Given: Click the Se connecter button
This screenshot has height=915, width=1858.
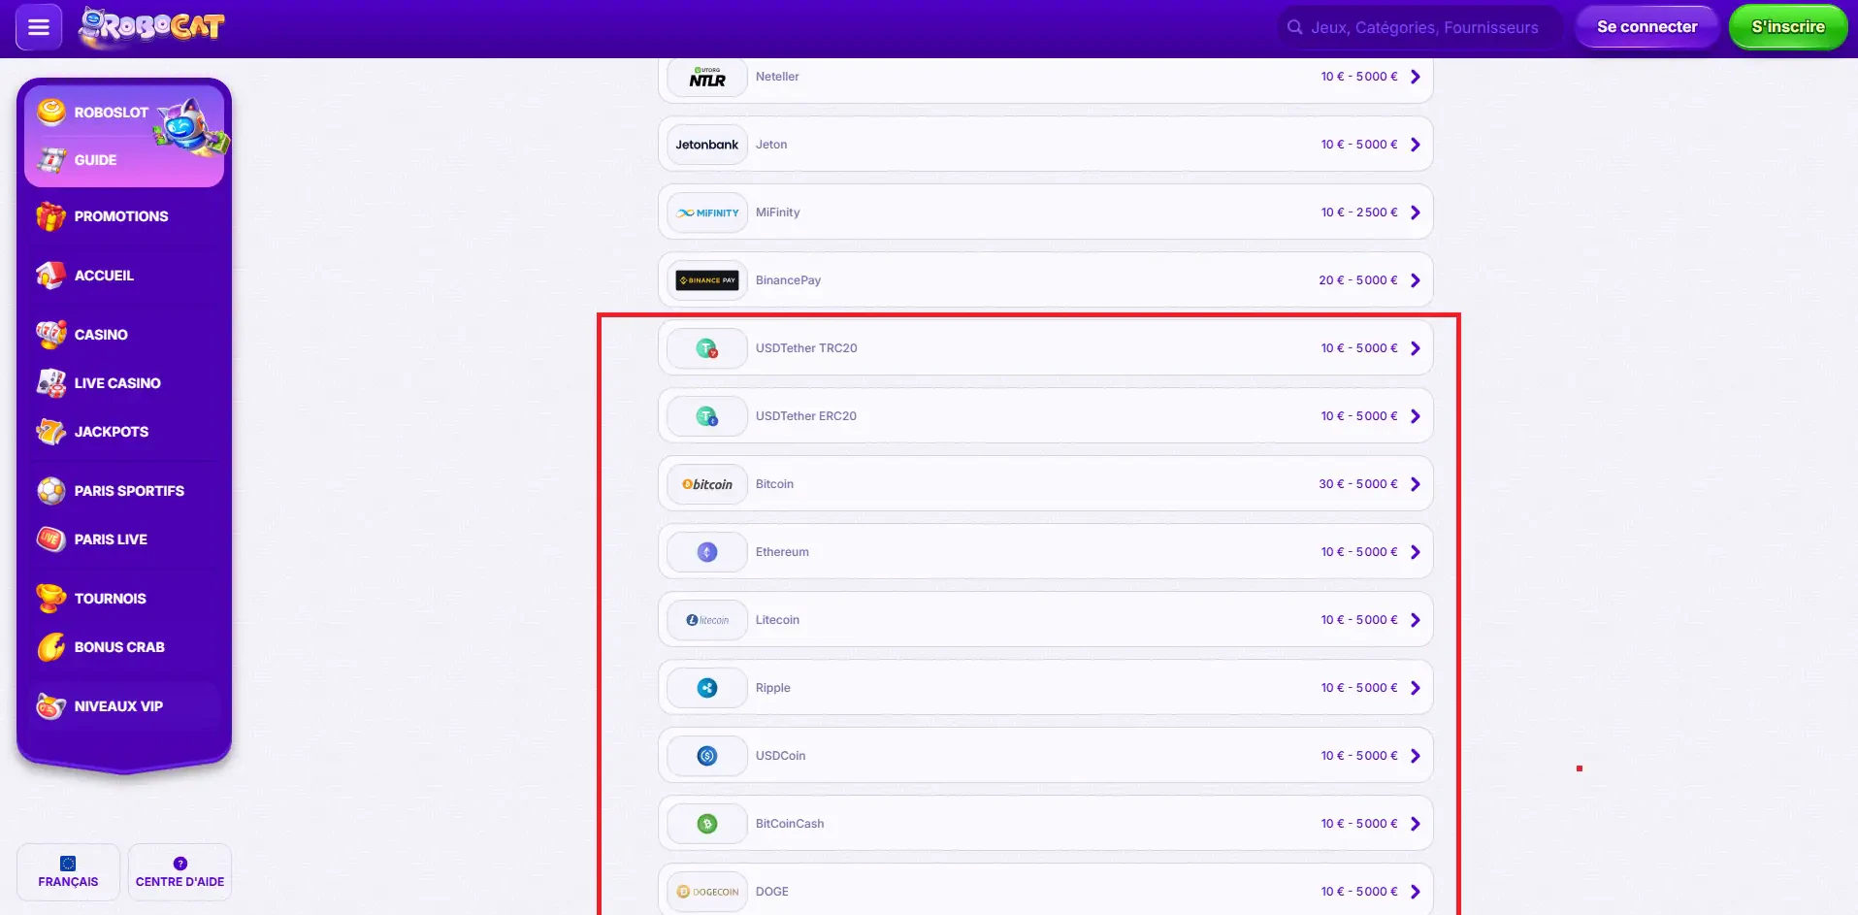Looking at the screenshot, I should point(1646,27).
